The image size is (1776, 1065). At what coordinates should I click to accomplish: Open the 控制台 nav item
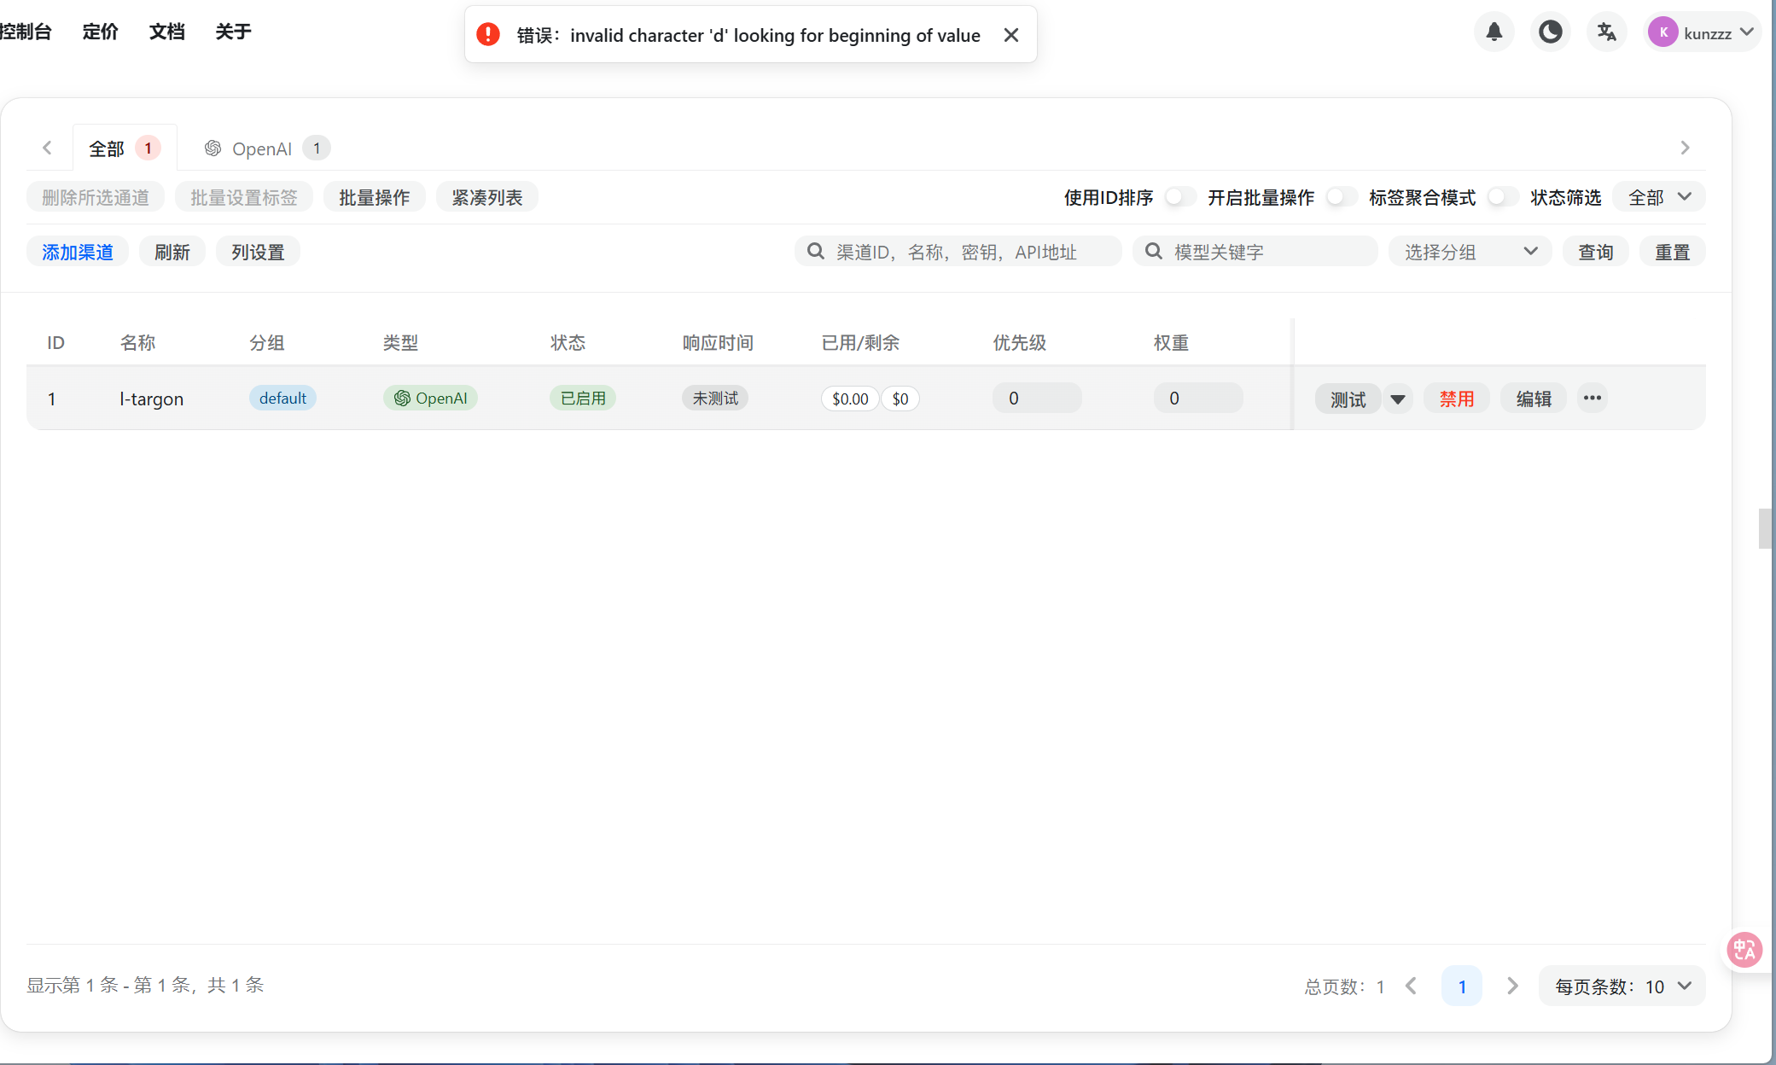point(26,32)
